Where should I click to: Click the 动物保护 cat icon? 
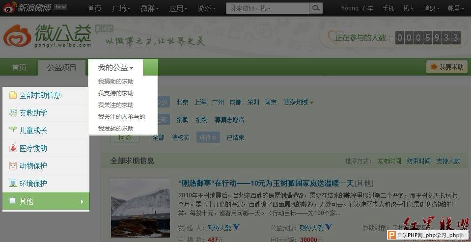pyautogui.click(x=13, y=166)
